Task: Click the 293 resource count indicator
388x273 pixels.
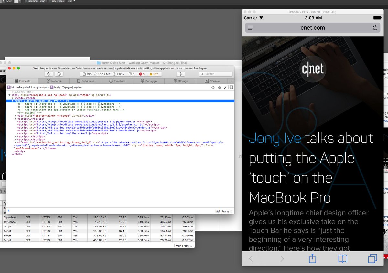Action: pyautogui.click(x=87, y=74)
